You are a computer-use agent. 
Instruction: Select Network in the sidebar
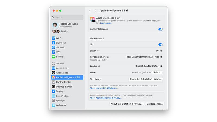pos(67,47)
